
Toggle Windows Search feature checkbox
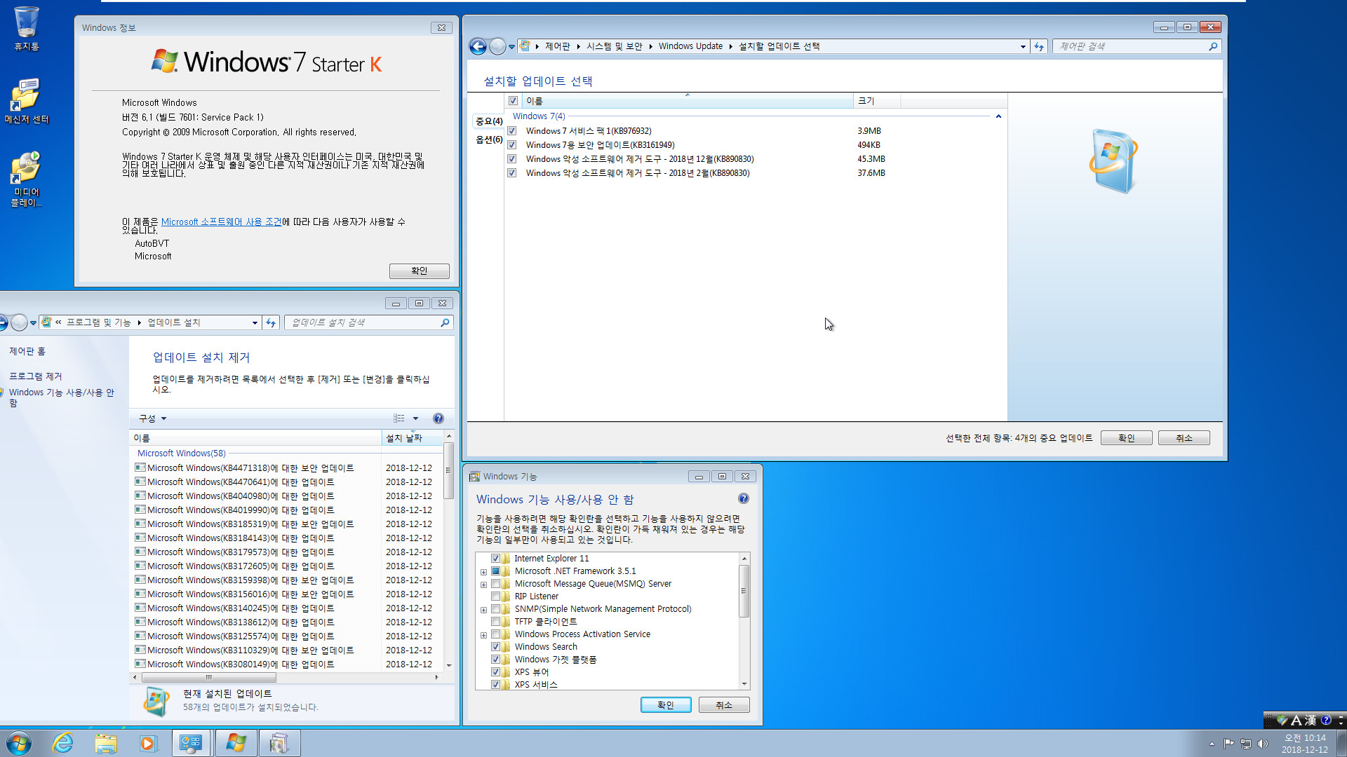tap(495, 647)
